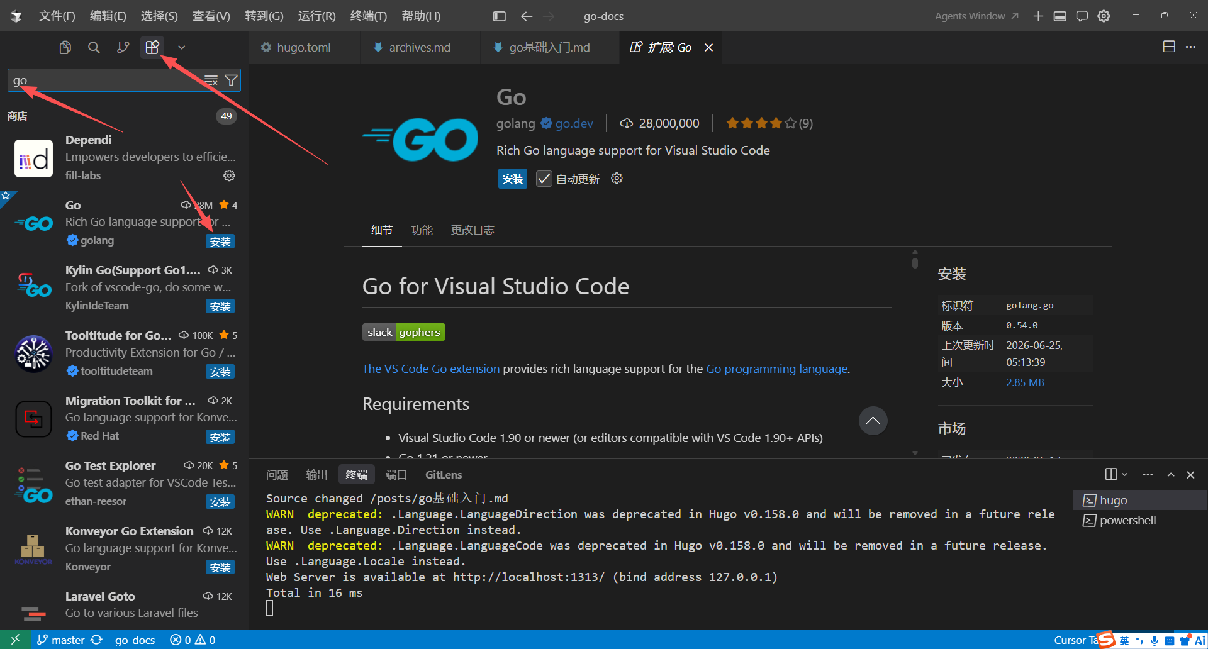Maximize the terminal panel with chevron

[1171, 475]
